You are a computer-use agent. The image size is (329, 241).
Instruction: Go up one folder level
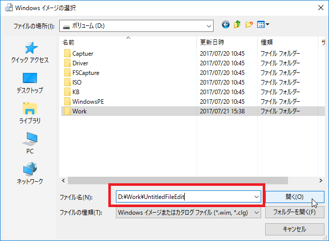click(x=237, y=25)
